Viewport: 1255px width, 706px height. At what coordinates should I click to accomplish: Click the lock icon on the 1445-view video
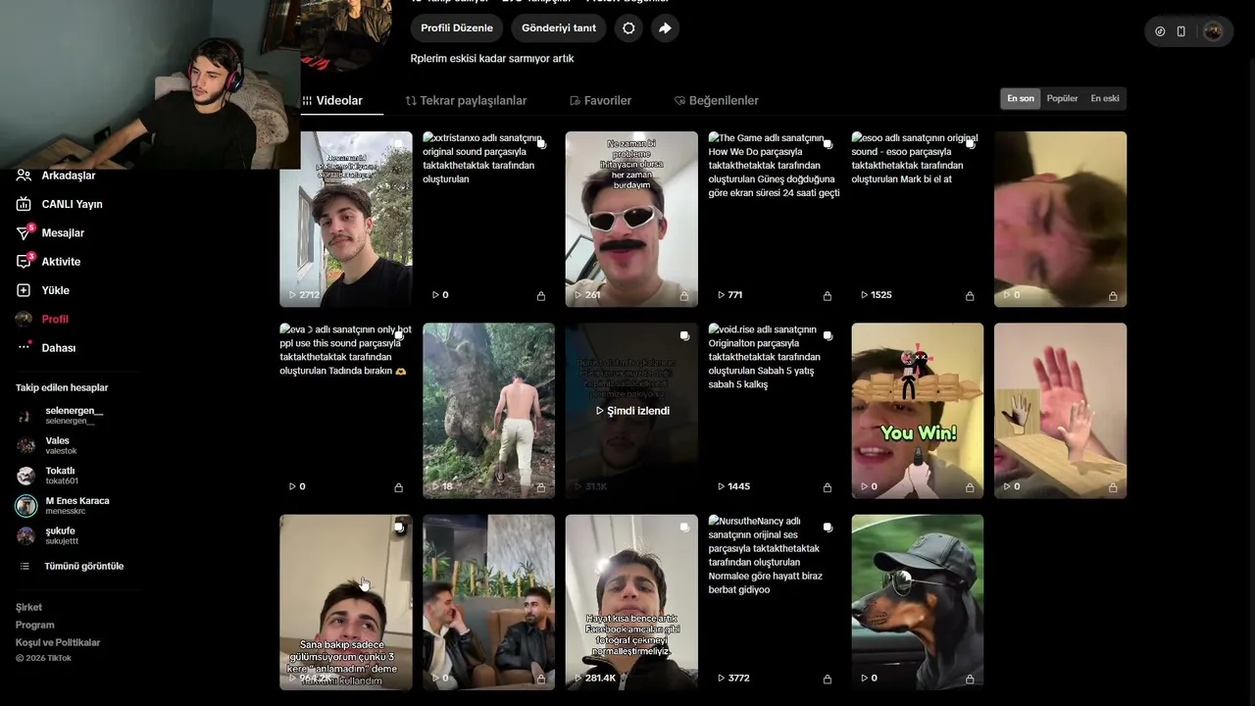[x=827, y=486]
